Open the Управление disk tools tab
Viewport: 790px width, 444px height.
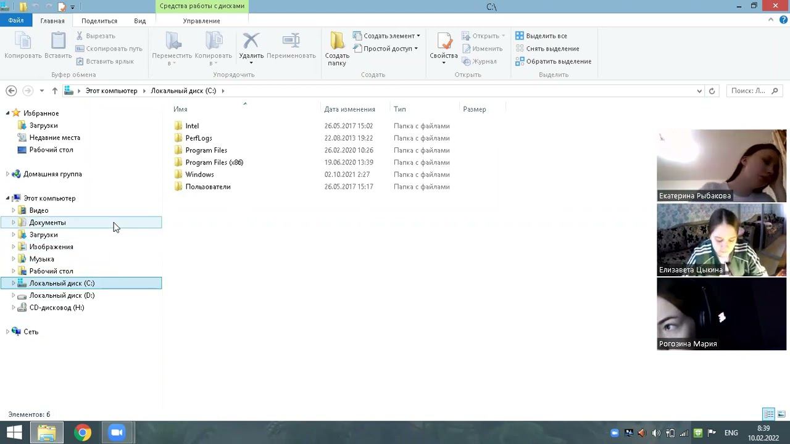201,20
